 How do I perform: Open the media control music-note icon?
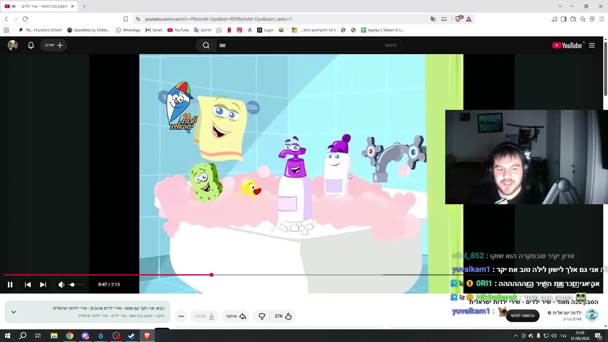click(554, 19)
